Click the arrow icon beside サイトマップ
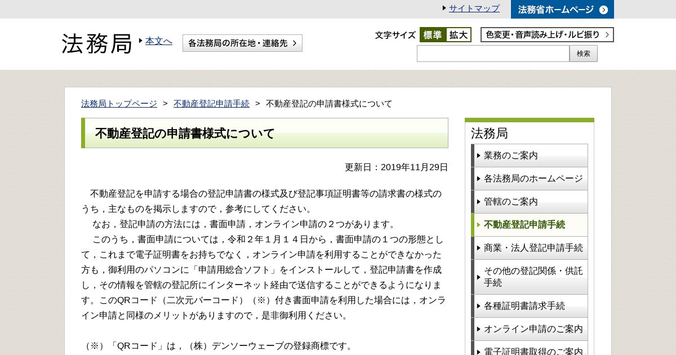This screenshot has width=676, height=355. tap(444, 8)
